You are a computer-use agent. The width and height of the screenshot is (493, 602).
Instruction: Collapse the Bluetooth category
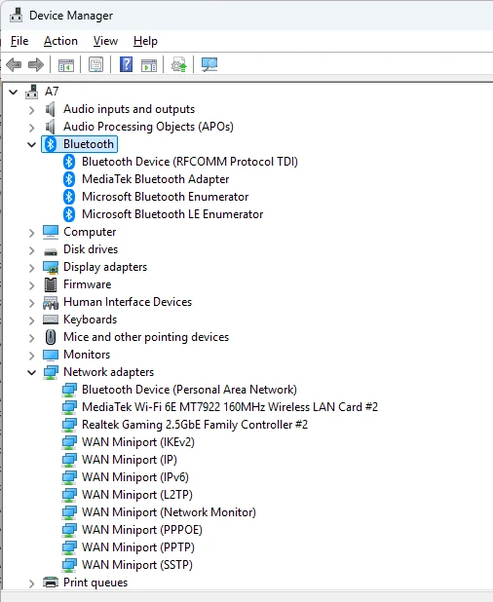[32, 145]
